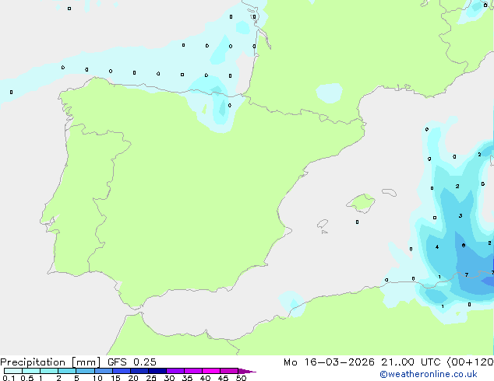
Task: Pick the 25–30 mm dark navy swatch
Action: point(157,371)
